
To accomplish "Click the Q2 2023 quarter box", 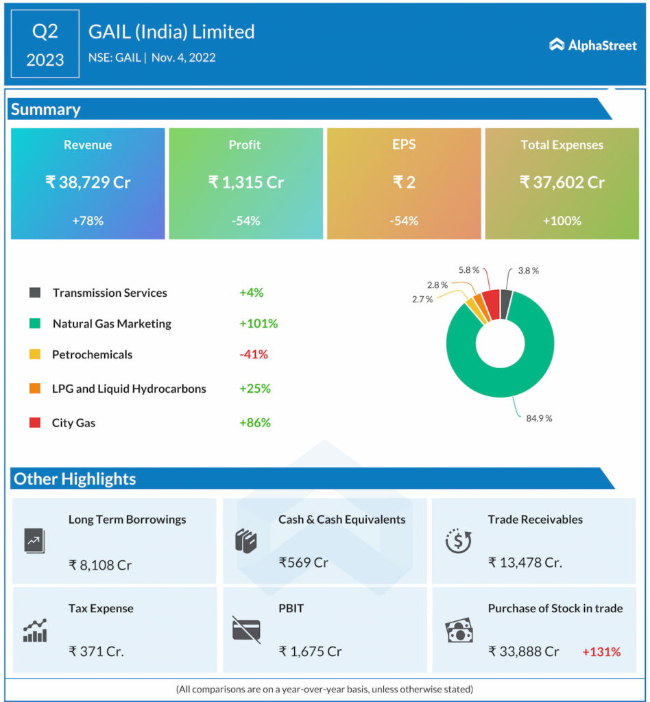I will click(45, 45).
